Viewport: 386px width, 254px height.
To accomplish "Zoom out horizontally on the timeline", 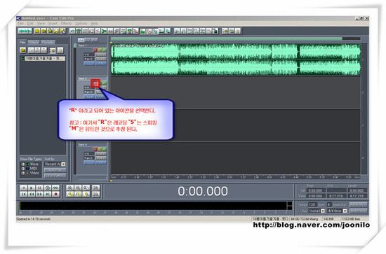I will click(78, 188).
